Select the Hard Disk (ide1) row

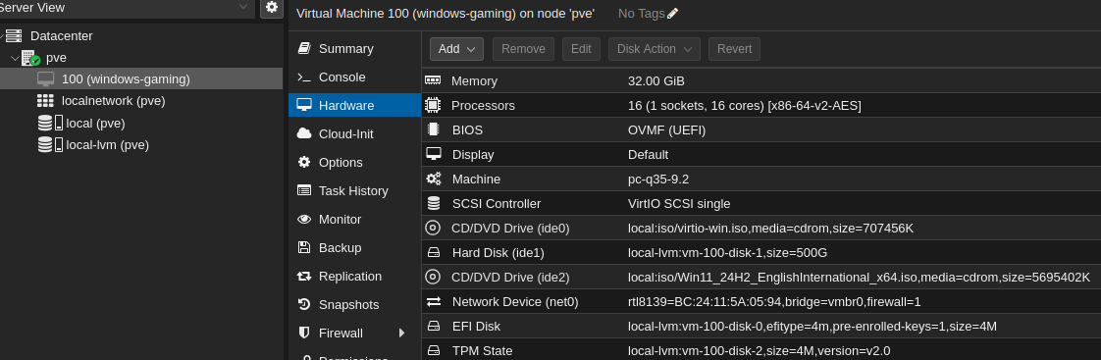[761, 253]
